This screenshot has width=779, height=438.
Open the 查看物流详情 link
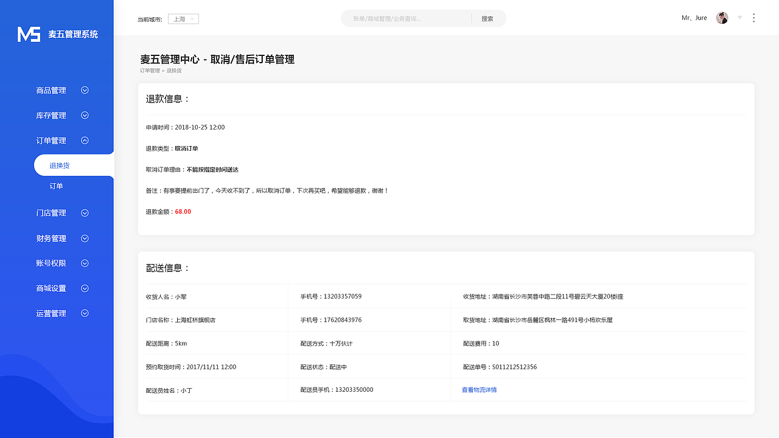tap(479, 390)
